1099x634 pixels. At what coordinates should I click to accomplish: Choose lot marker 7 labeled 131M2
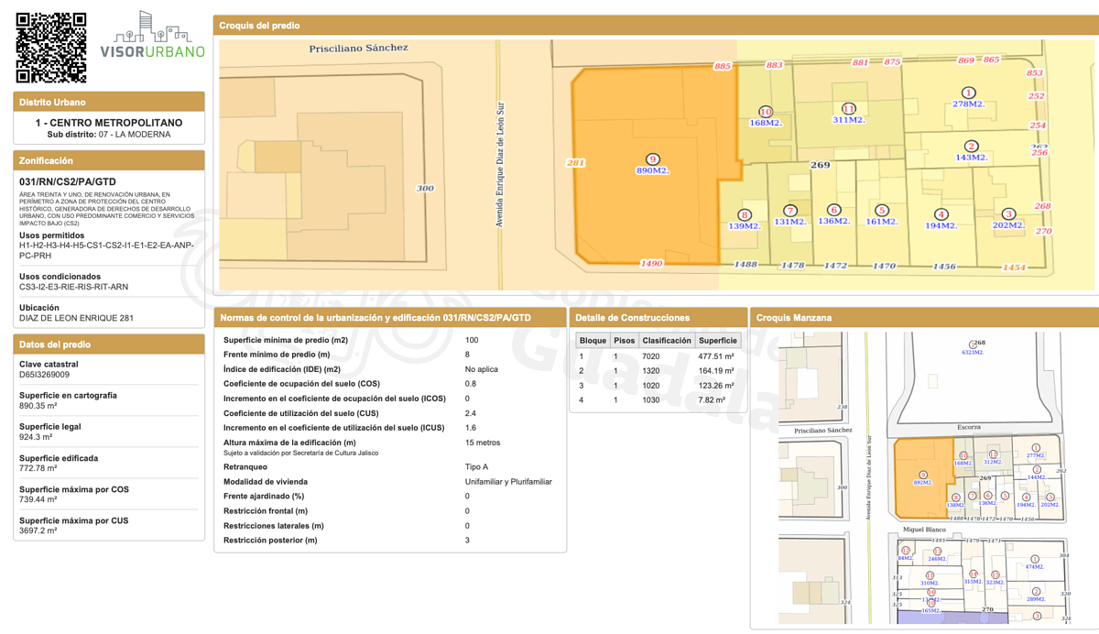[789, 211]
